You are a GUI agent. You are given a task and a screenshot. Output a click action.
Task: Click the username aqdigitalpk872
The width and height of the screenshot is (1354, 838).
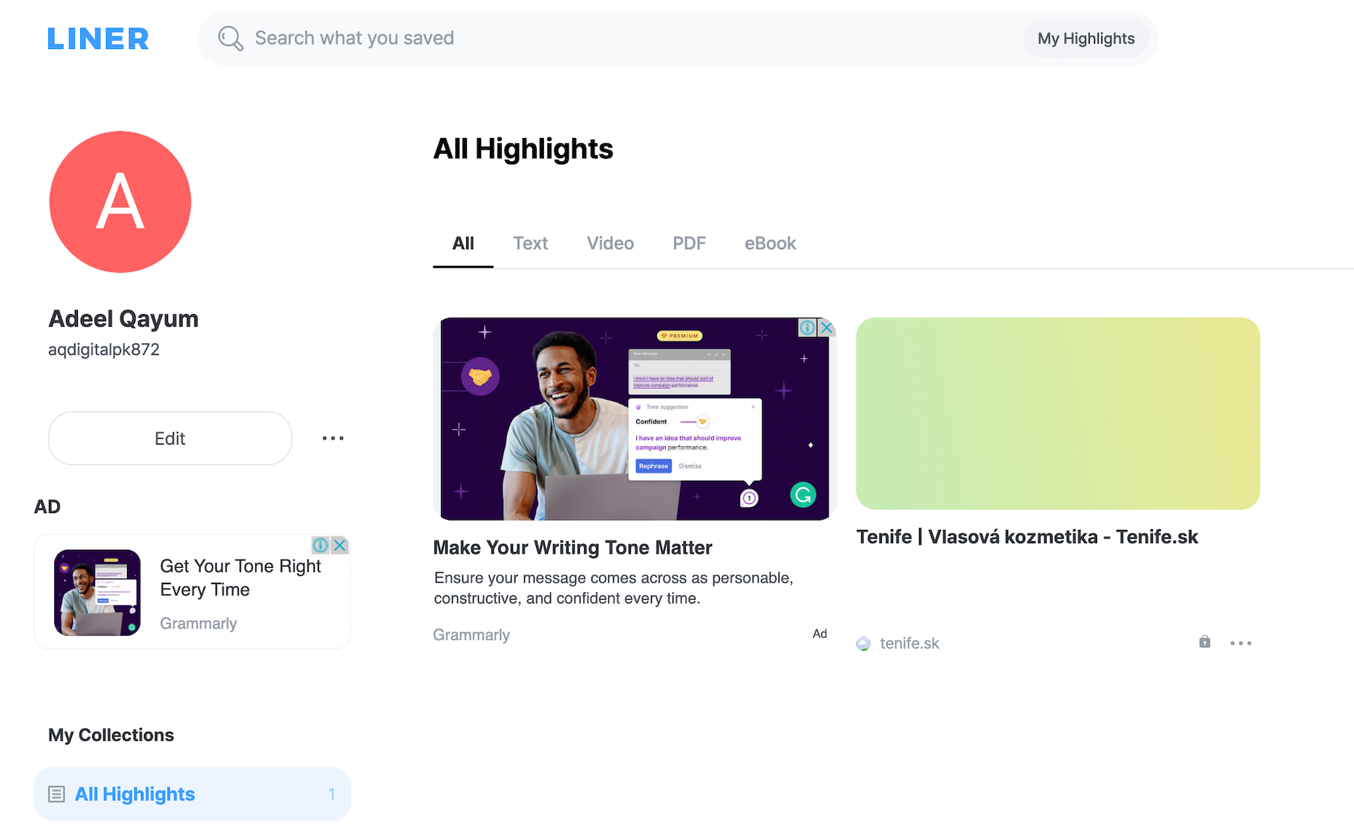pyautogui.click(x=104, y=350)
